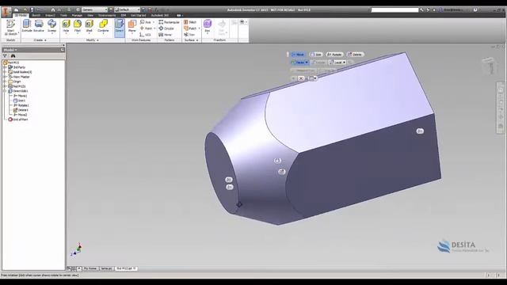
Task: Switch to the Environments ribbon tab
Action: point(107,15)
